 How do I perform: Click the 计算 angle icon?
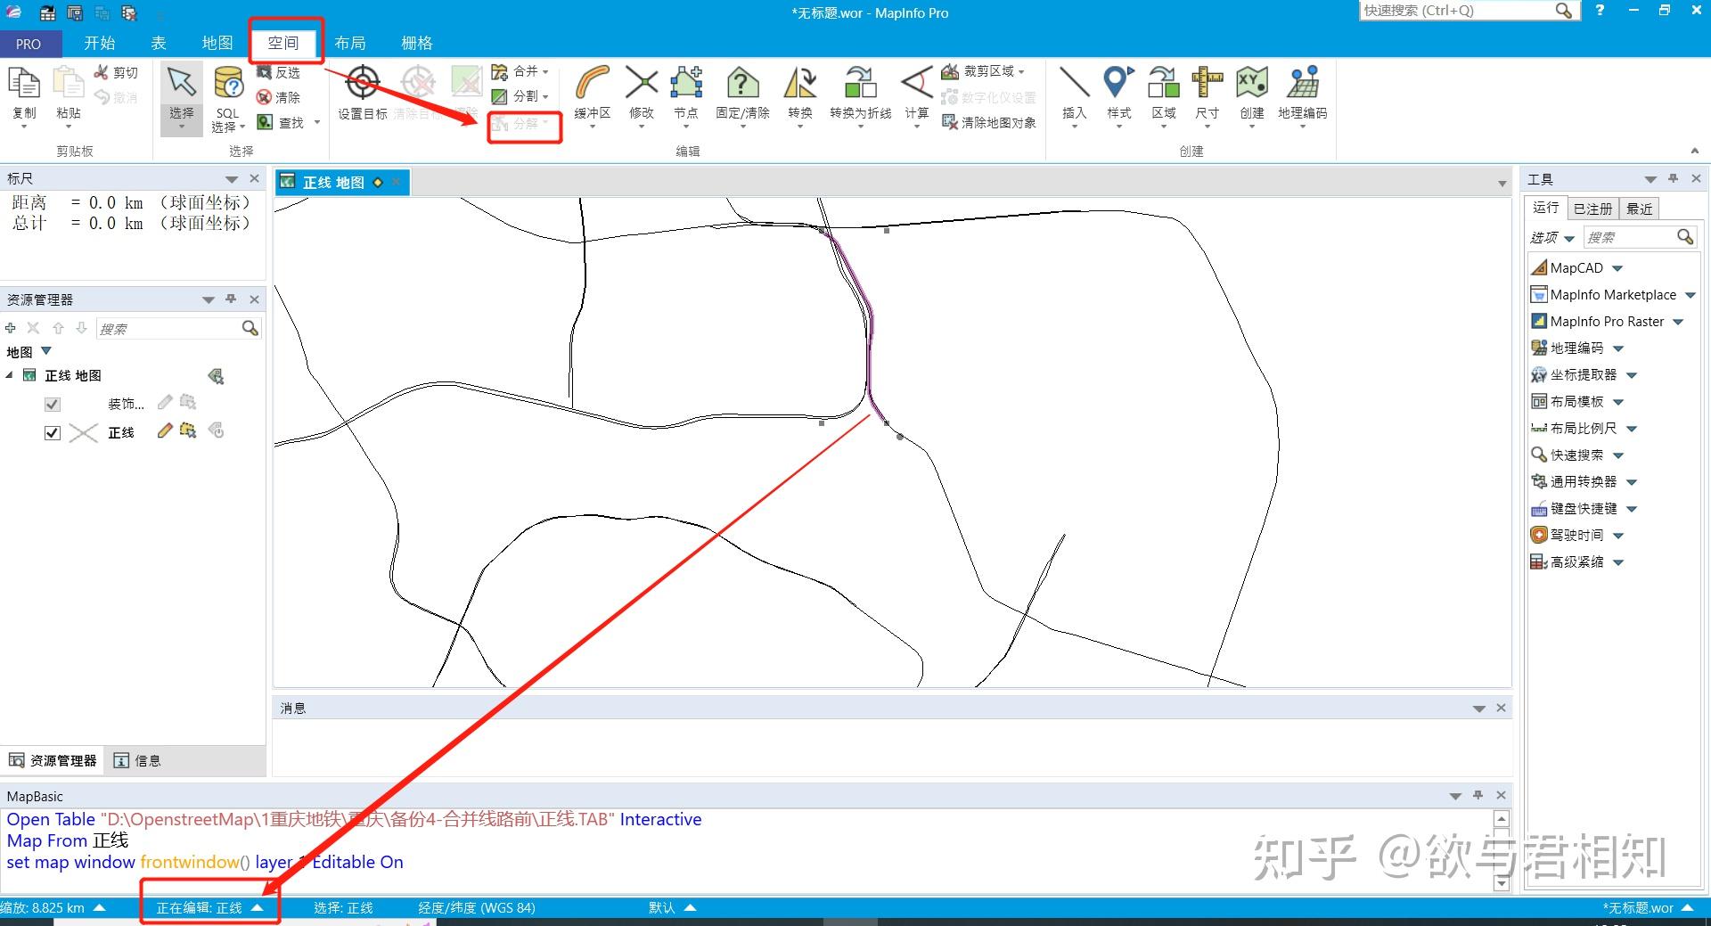click(x=916, y=83)
